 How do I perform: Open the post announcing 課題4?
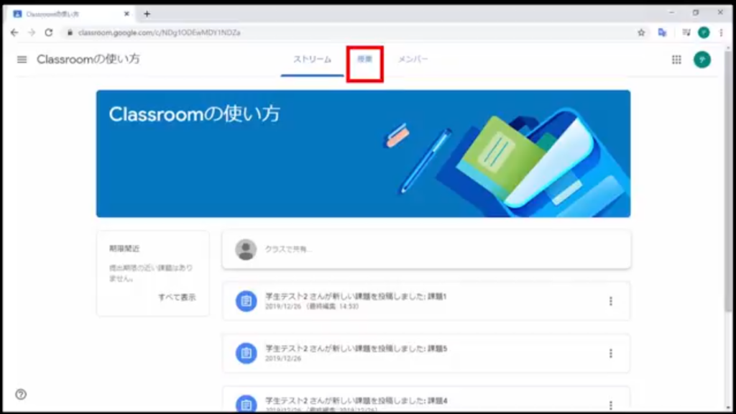coord(426,400)
